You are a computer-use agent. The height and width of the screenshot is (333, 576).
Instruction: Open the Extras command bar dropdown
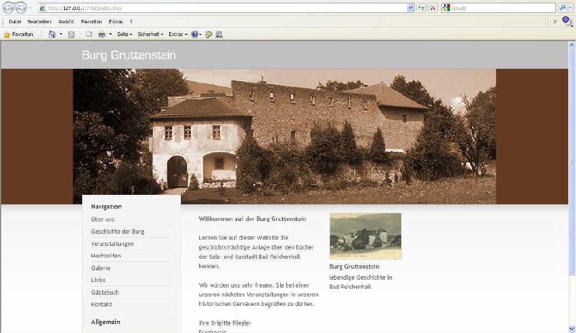(x=178, y=34)
